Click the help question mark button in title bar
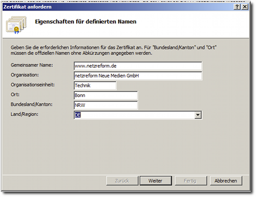This screenshot has width=256, height=197. [237, 7]
